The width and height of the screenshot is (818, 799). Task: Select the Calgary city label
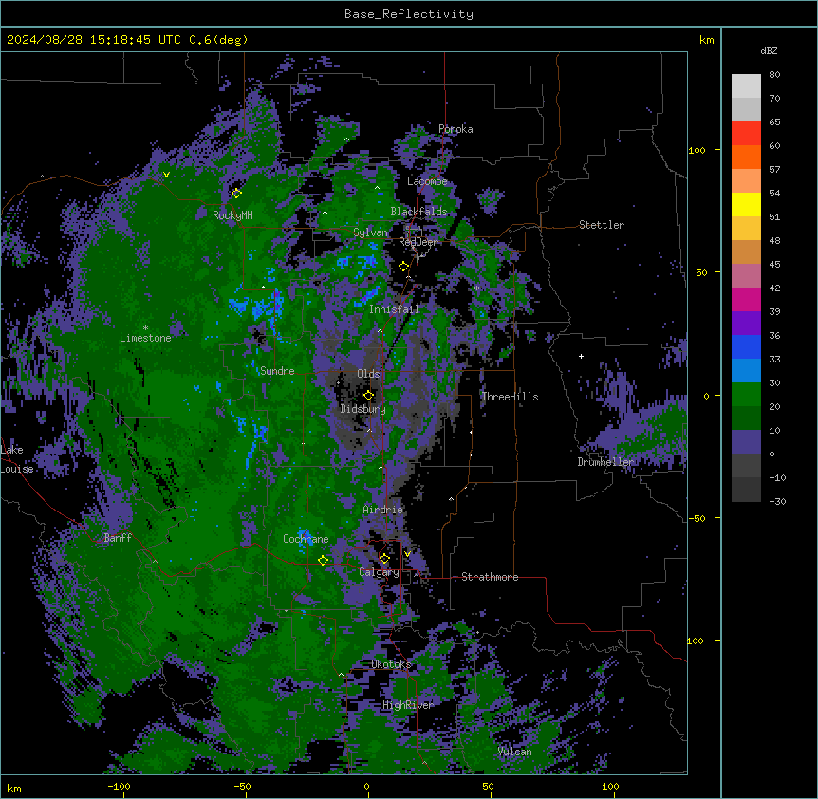pos(379,572)
